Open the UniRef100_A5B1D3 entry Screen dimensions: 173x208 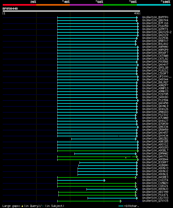[155, 112]
